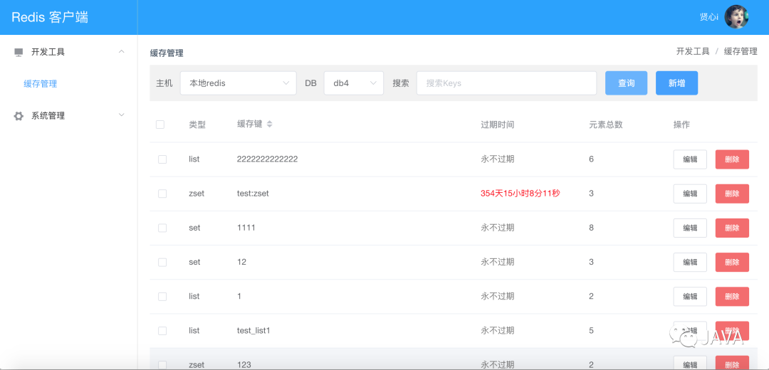This screenshot has height=370, width=769.
Task: Edit the list key 1
Action: (x=690, y=297)
